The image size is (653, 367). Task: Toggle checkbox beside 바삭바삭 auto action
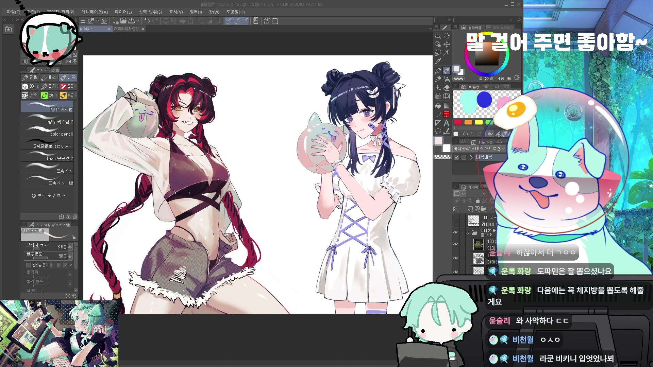tap(456, 157)
